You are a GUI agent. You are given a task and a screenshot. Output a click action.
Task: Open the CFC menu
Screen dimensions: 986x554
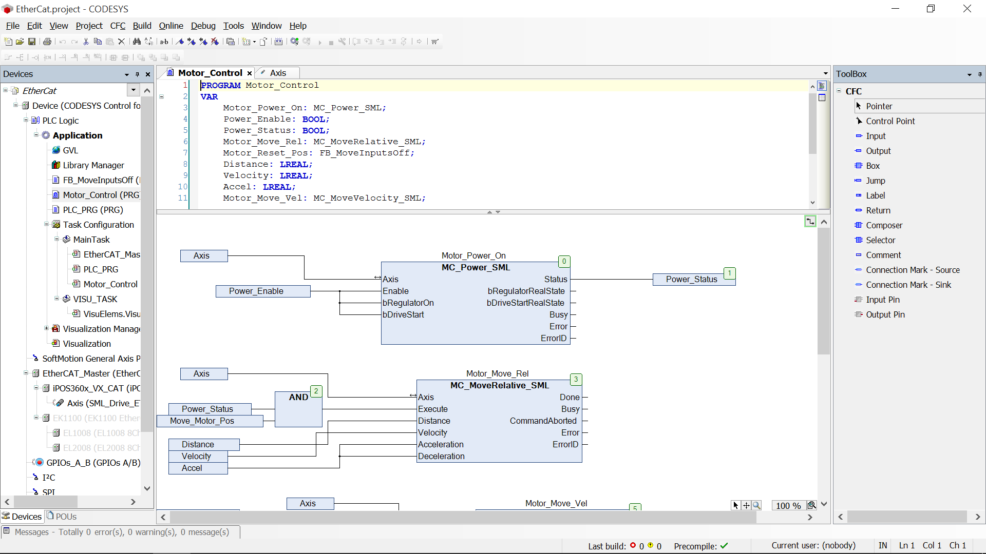(118, 26)
